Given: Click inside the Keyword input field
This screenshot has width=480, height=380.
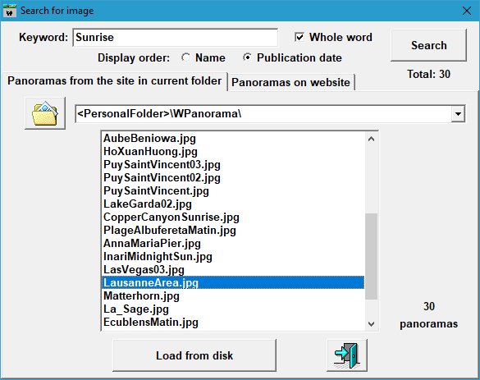Looking at the screenshot, I should 176,38.
